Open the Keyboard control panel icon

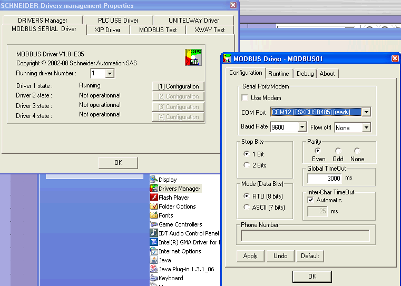[x=154, y=278]
